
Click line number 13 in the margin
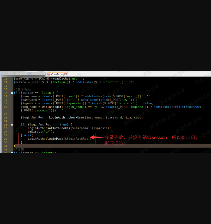5,79
